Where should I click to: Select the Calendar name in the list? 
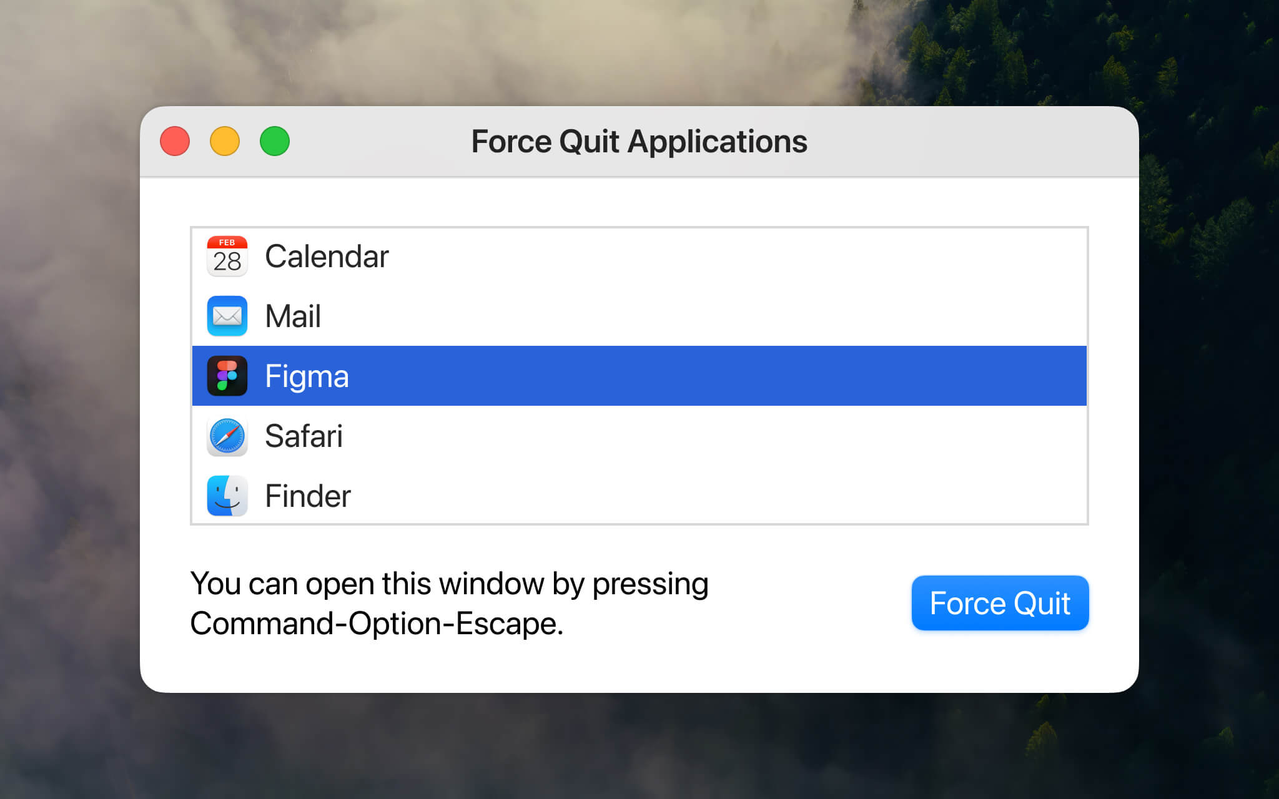pos(327,256)
